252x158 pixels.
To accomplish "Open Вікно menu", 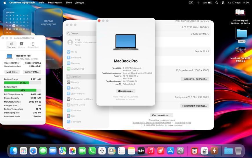I will 69,3.
